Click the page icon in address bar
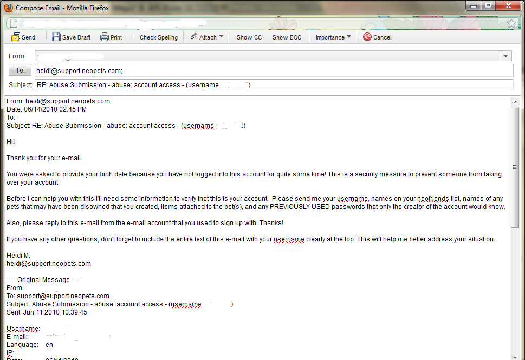525x360 pixels. coord(14,23)
